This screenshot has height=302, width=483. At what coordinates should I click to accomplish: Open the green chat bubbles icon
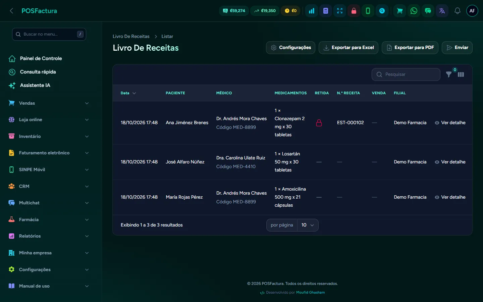tap(428, 11)
